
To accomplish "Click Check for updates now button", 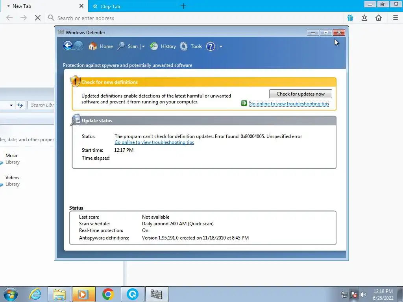I will (x=300, y=94).
